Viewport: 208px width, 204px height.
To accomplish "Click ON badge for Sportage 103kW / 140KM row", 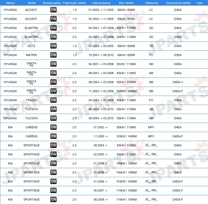I will point(53,181).
